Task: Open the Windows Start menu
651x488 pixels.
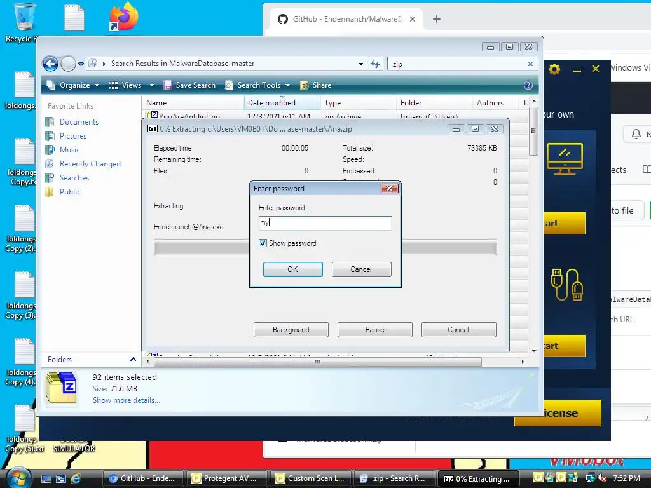Action: click(x=18, y=477)
